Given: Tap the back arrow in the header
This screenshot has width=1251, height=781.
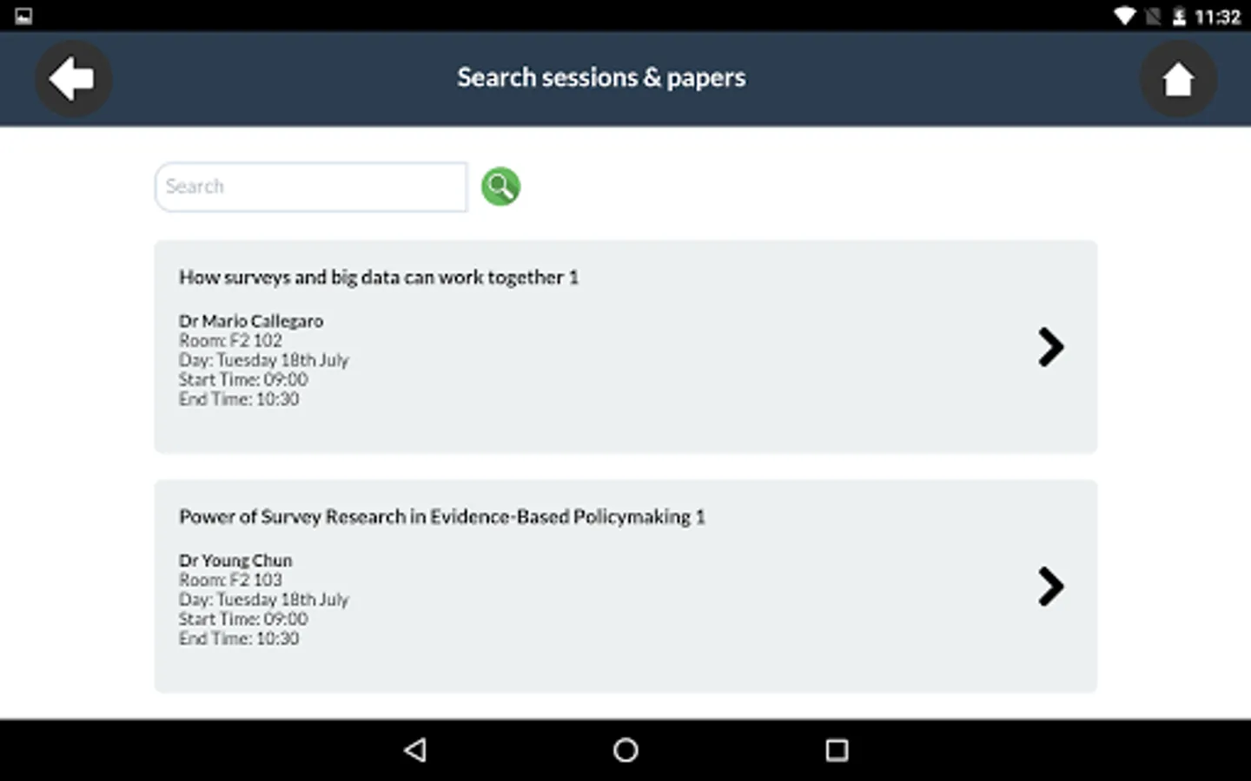Looking at the screenshot, I should click(73, 79).
